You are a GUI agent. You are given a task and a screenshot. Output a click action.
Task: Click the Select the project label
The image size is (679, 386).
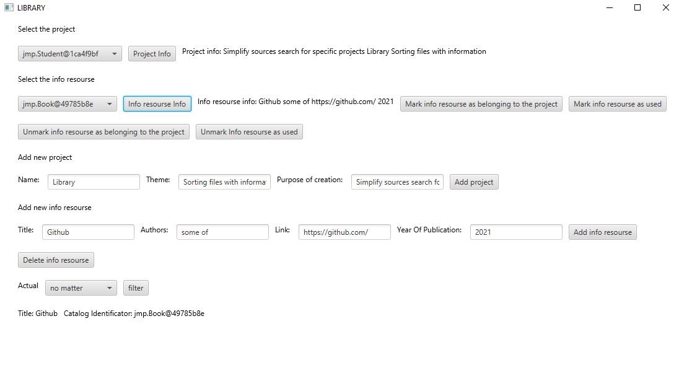tap(46, 29)
